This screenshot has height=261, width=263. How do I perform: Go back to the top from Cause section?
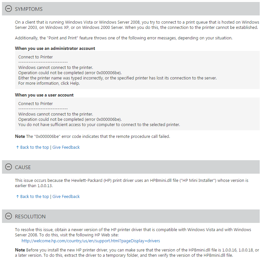point(35,197)
